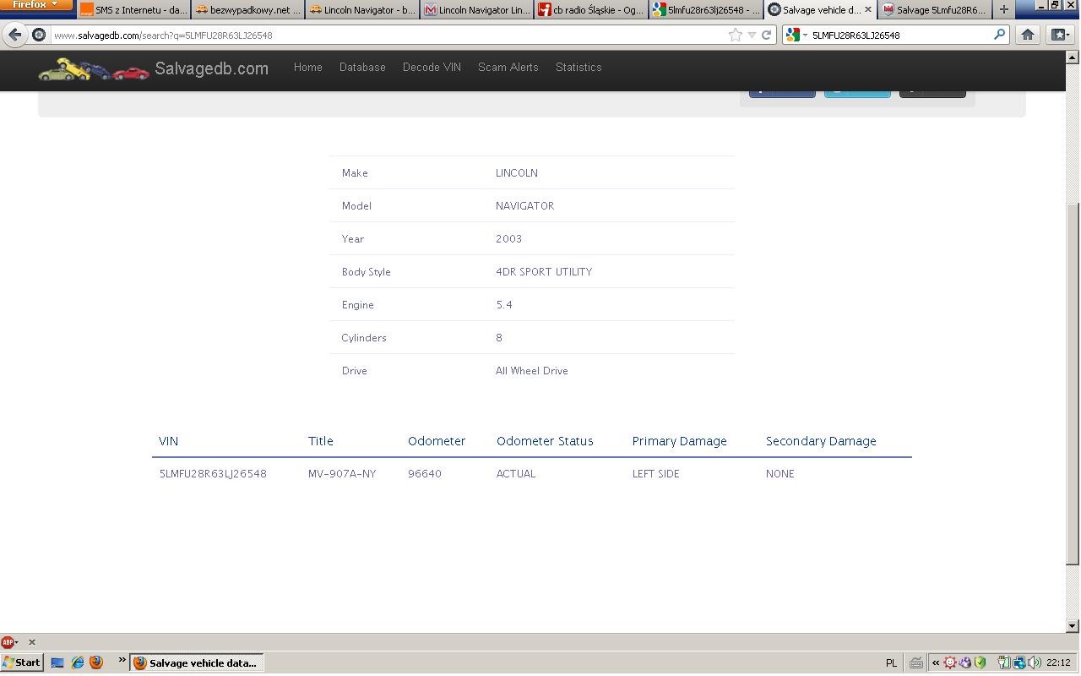The height and width of the screenshot is (676, 1081).
Task: Switch to the SMS z Internetu tab
Action: (133, 10)
